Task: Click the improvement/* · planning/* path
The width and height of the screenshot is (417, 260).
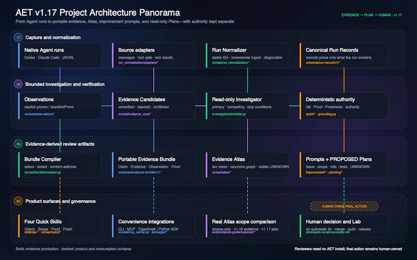Action: point(324,173)
